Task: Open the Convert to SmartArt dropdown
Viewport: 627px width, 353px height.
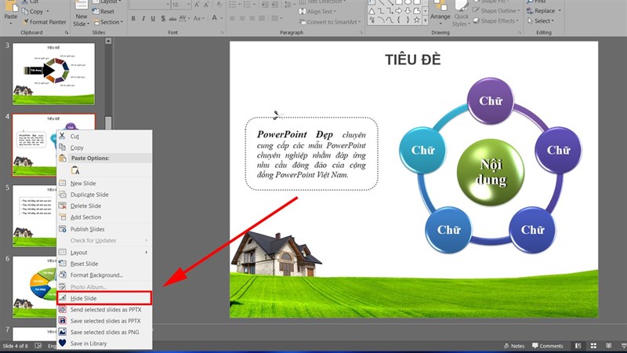Action: point(330,22)
